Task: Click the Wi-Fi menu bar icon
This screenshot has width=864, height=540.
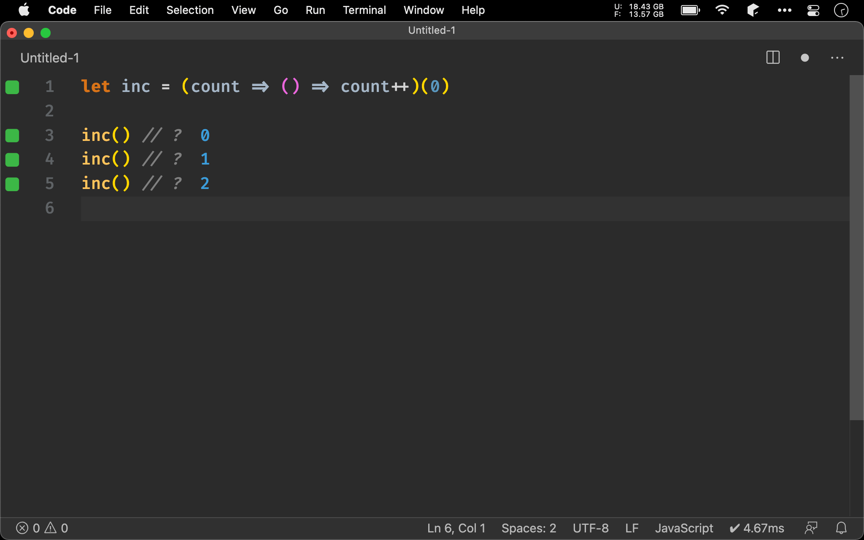Action: tap(722, 10)
